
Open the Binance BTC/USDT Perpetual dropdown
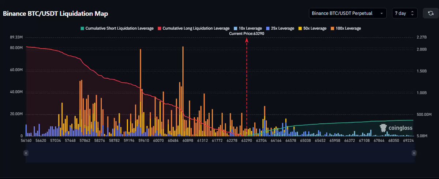click(x=348, y=13)
